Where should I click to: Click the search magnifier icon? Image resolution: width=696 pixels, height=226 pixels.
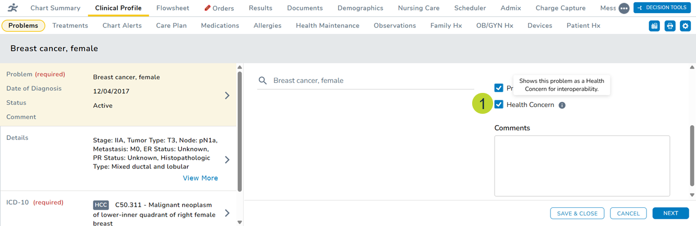pyautogui.click(x=263, y=81)
